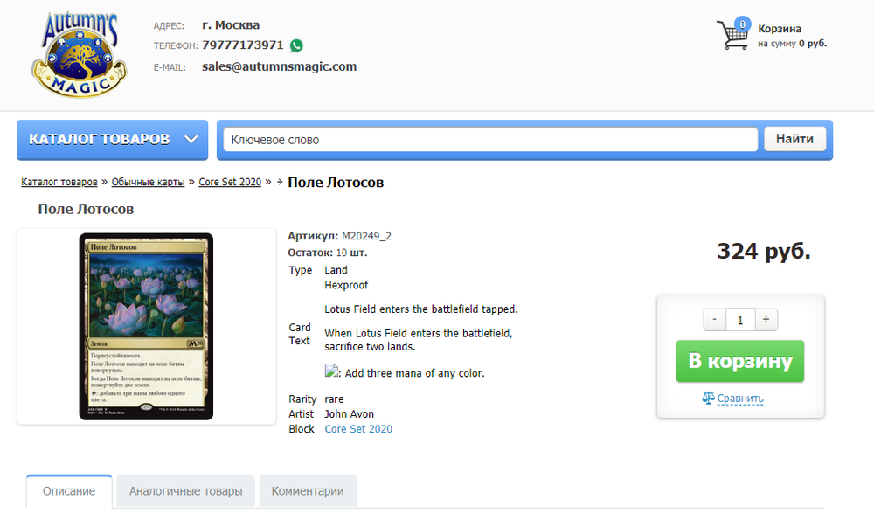The width and height of the screenshot is (874, 520).
Task: Click the quantity input field
Action: (x=740, y=320)
